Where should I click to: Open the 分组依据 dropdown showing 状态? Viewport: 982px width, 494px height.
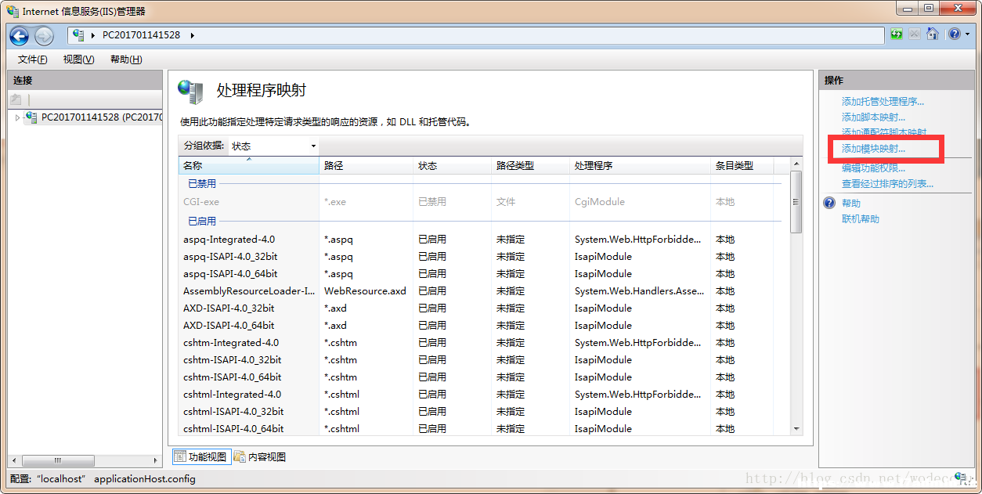[x=273, y=146]
